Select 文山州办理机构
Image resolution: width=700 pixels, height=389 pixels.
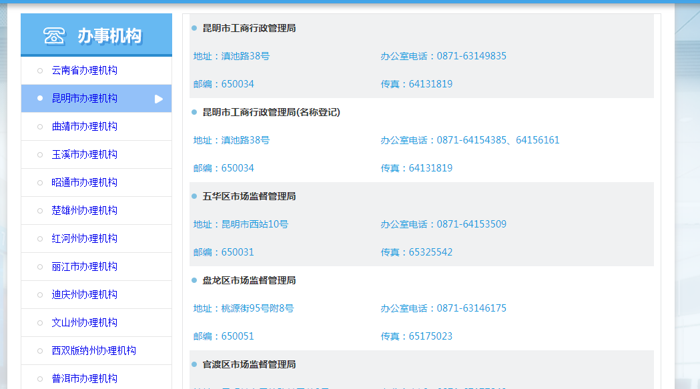point(84,322)
